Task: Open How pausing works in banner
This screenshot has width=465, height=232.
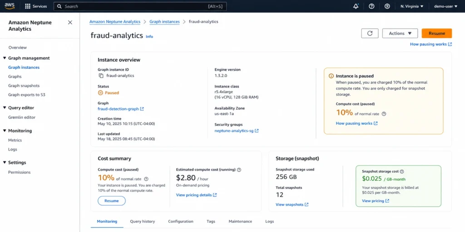Action: [x=357, y=123]
